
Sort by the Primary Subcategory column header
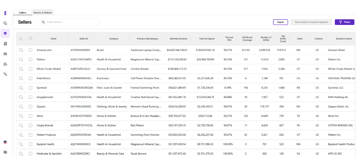(147, 39)
